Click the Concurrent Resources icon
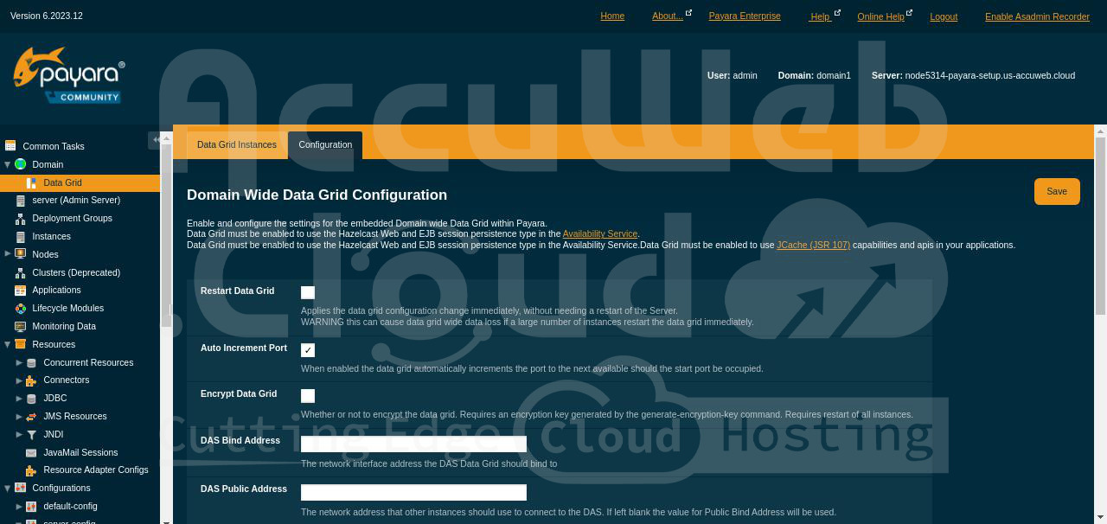 tap(32, 363)
